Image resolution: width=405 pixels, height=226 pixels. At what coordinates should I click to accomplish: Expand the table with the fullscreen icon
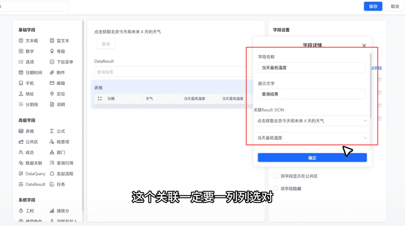tap(100, 99)
